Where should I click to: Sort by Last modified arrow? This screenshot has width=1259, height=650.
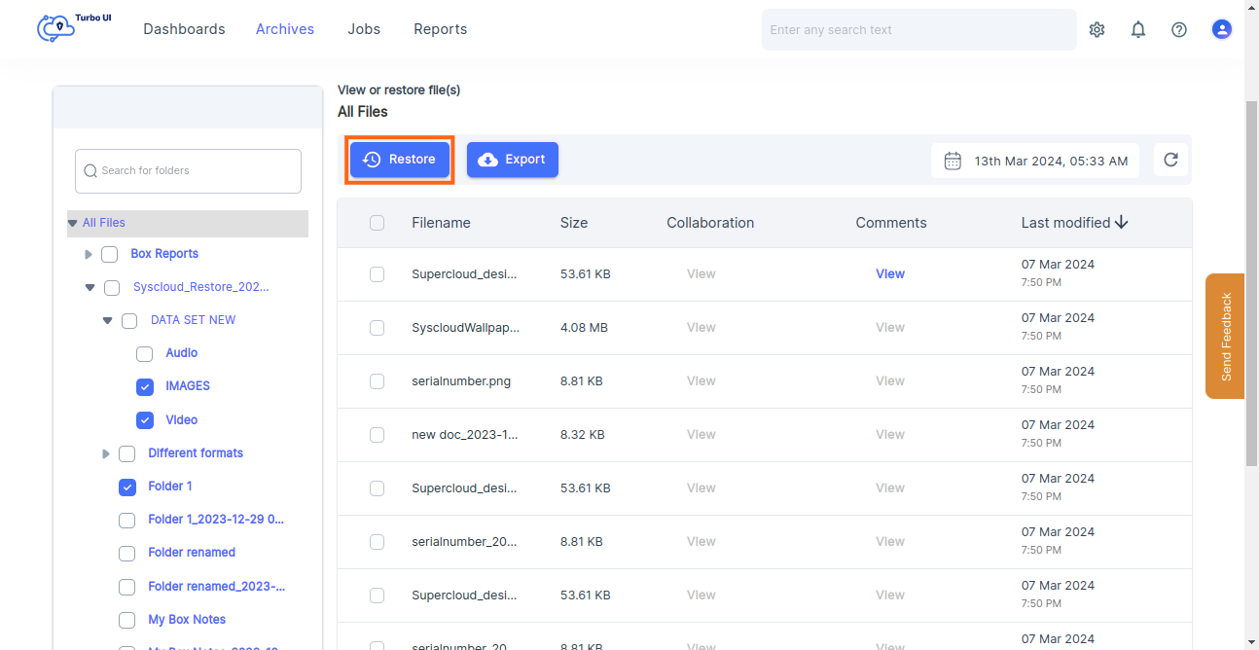[x=1122, y=223]
